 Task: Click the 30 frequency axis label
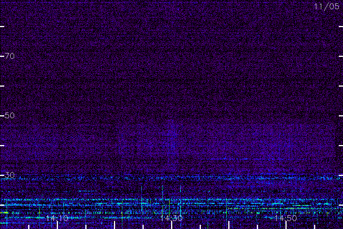coord(10,175)
